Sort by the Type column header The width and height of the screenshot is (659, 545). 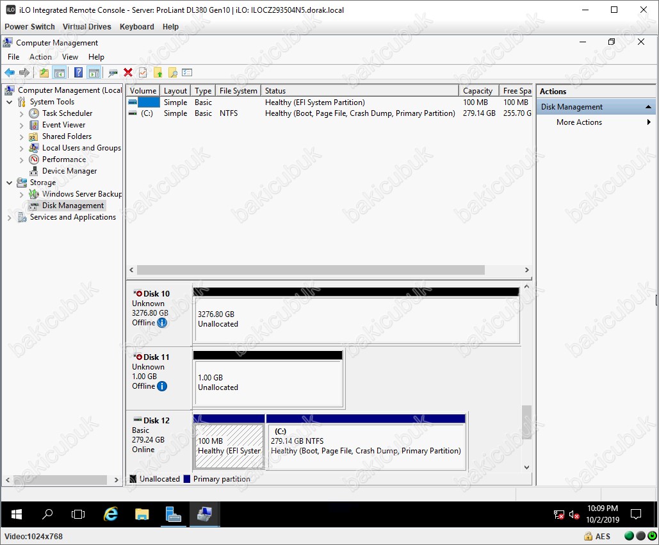(203, 91)
